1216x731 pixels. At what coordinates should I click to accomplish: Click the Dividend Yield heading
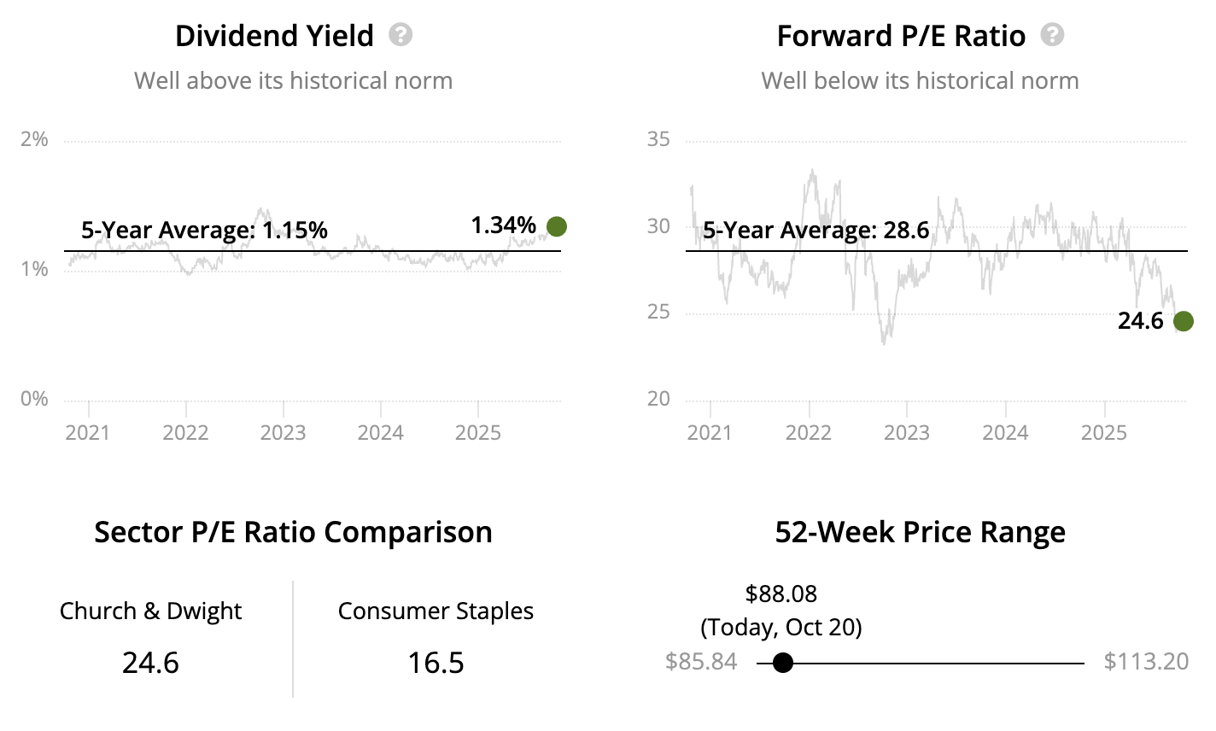pyautogui.click(x=274, y=36)
